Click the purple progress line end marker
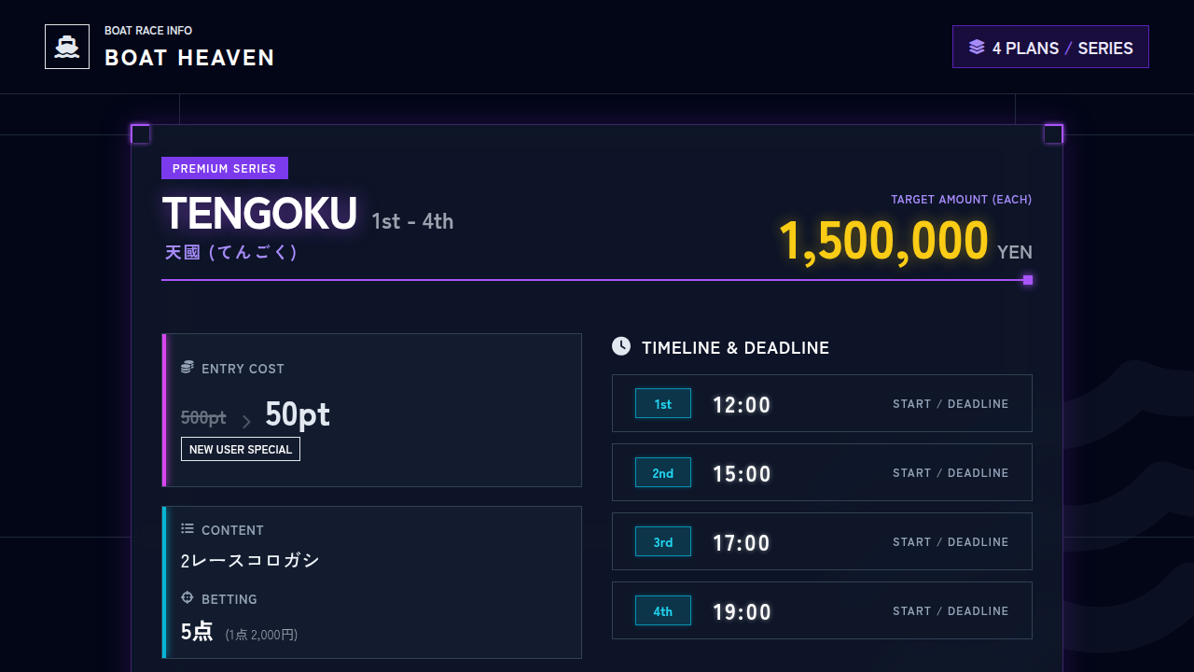Image resolution: width=1194 pixels, height=672 pixels. [1028, 280]
